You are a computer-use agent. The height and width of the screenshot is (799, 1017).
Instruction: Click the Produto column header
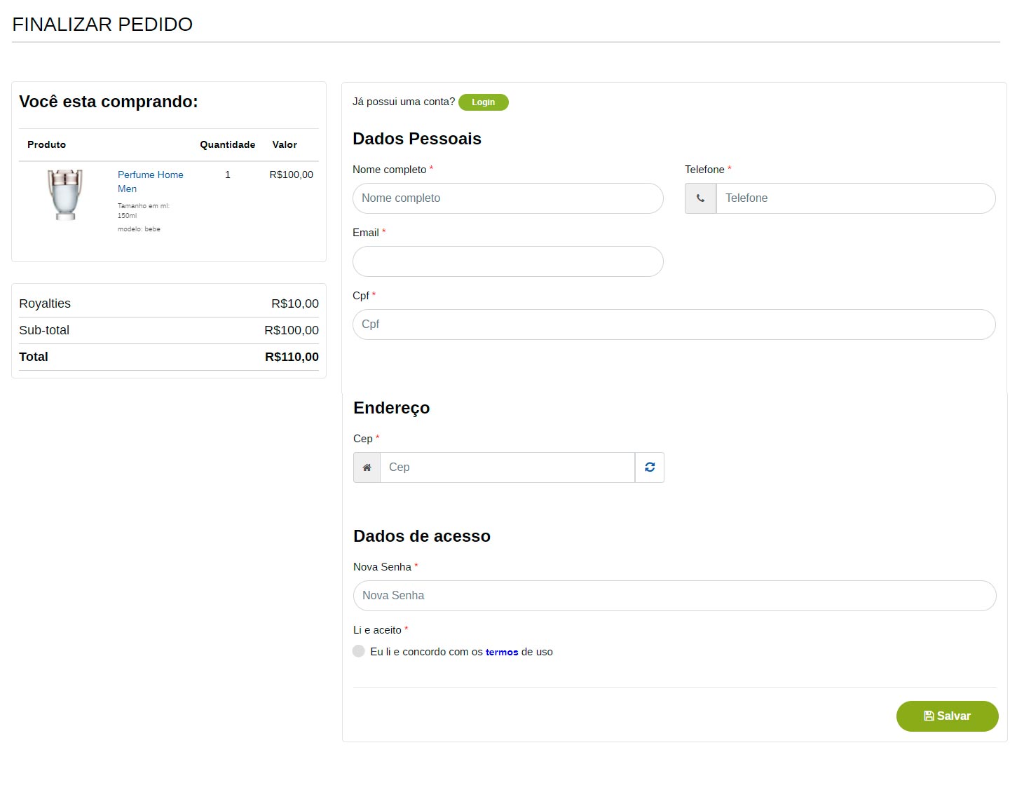coord(46,144)
